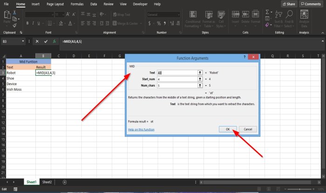Open Conditional Formatting dropdown
Viewport: 326px width, 193px height.
coord(193,21)
